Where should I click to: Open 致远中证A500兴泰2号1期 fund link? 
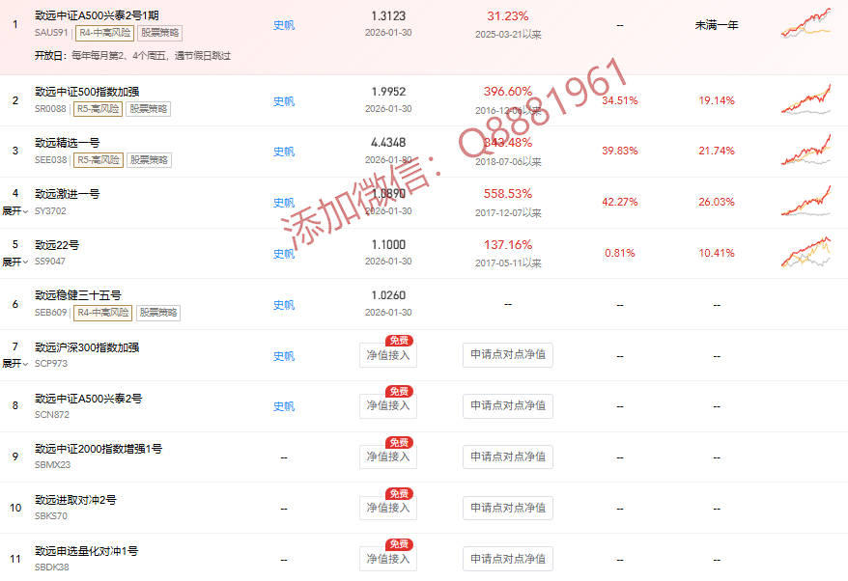(95, 17)
